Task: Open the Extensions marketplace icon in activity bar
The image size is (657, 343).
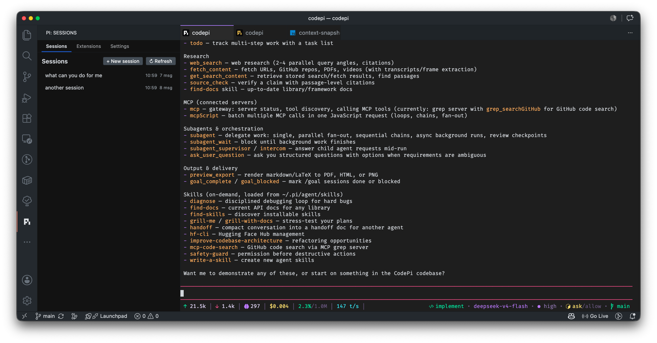Action: coord(27,118)
